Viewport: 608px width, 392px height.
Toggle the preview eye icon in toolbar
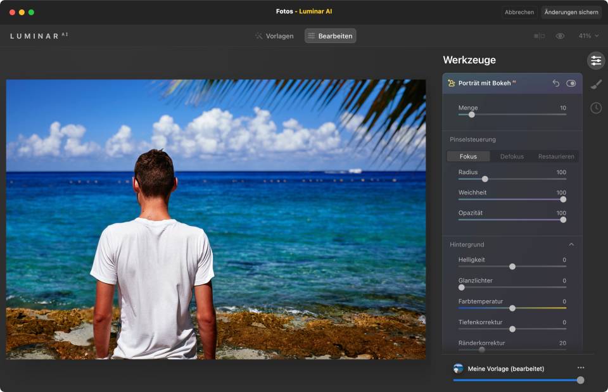tap(560, 36)
